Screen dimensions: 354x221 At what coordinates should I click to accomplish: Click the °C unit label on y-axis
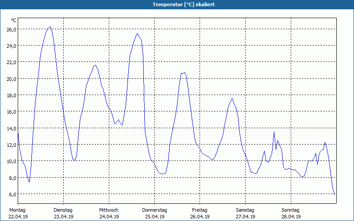click(x=14, y=20)
